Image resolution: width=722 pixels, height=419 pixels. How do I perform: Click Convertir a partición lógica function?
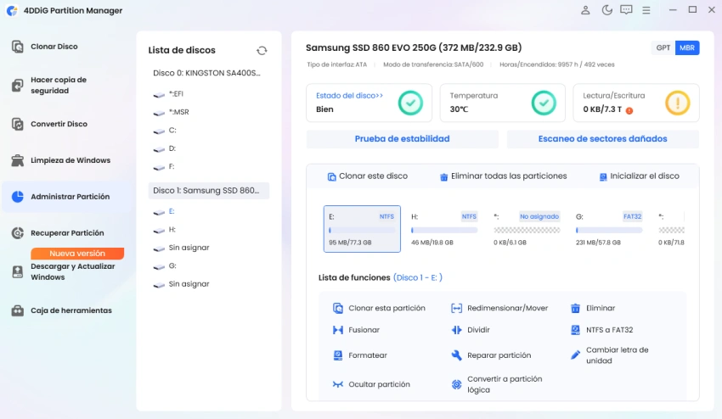pyautogui.click(x=497, y=384)
